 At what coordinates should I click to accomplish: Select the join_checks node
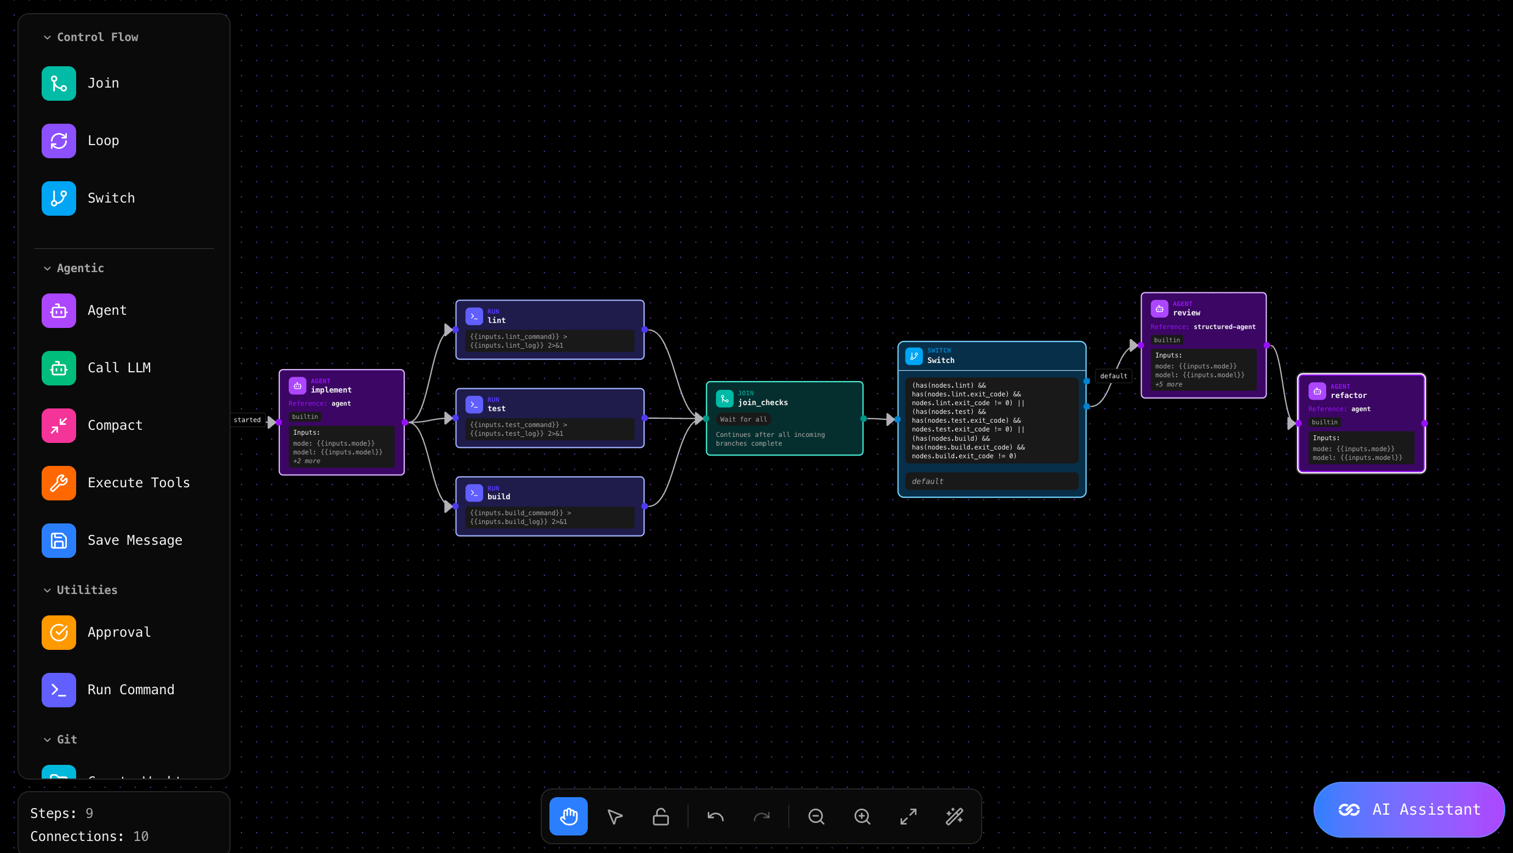click(x=784, y=419)
